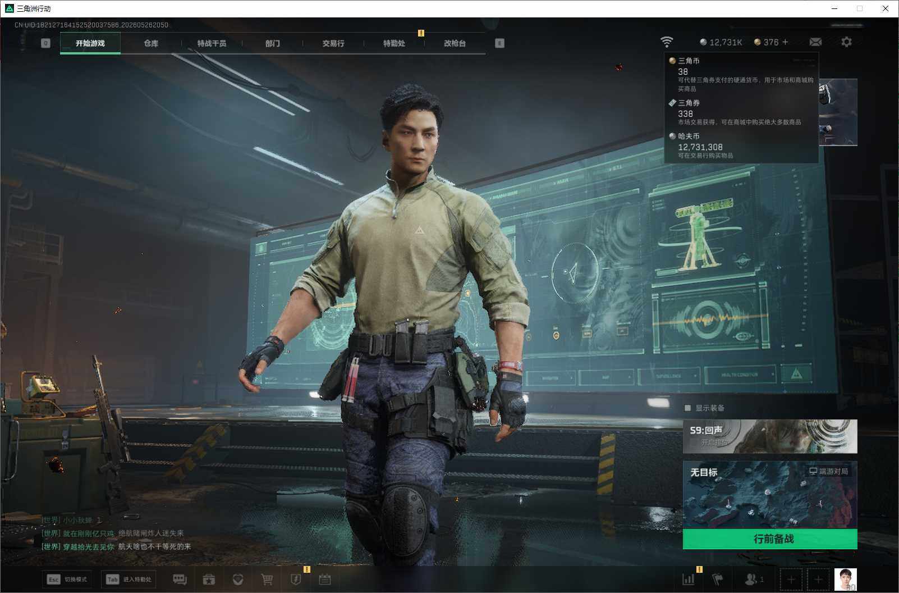Click the CN UID text at top left
Viewport: 899px width, 593px height.
point(91,25)
